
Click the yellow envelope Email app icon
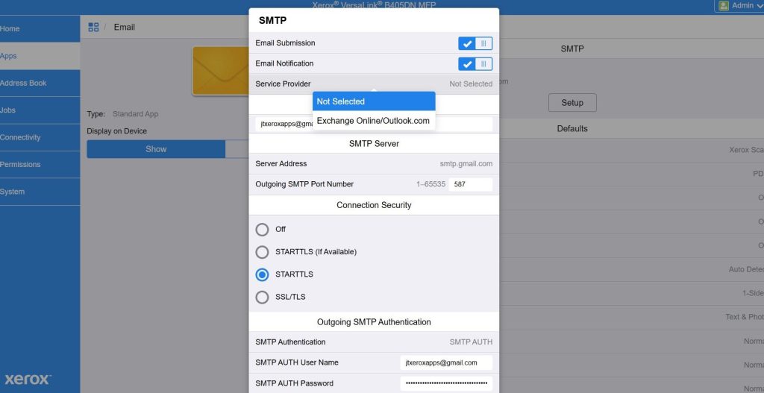[221, 71]
